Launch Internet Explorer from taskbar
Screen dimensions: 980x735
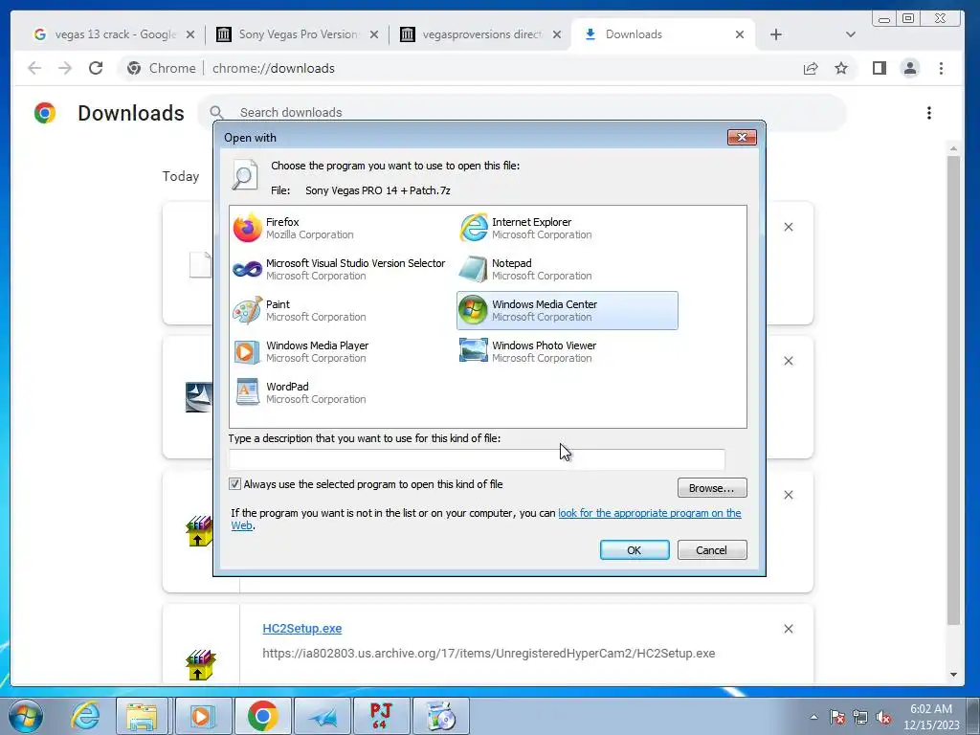pos(85,716)
